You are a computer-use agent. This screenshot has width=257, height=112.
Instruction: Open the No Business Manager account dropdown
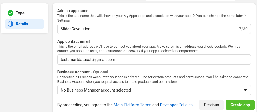(154, 90)
